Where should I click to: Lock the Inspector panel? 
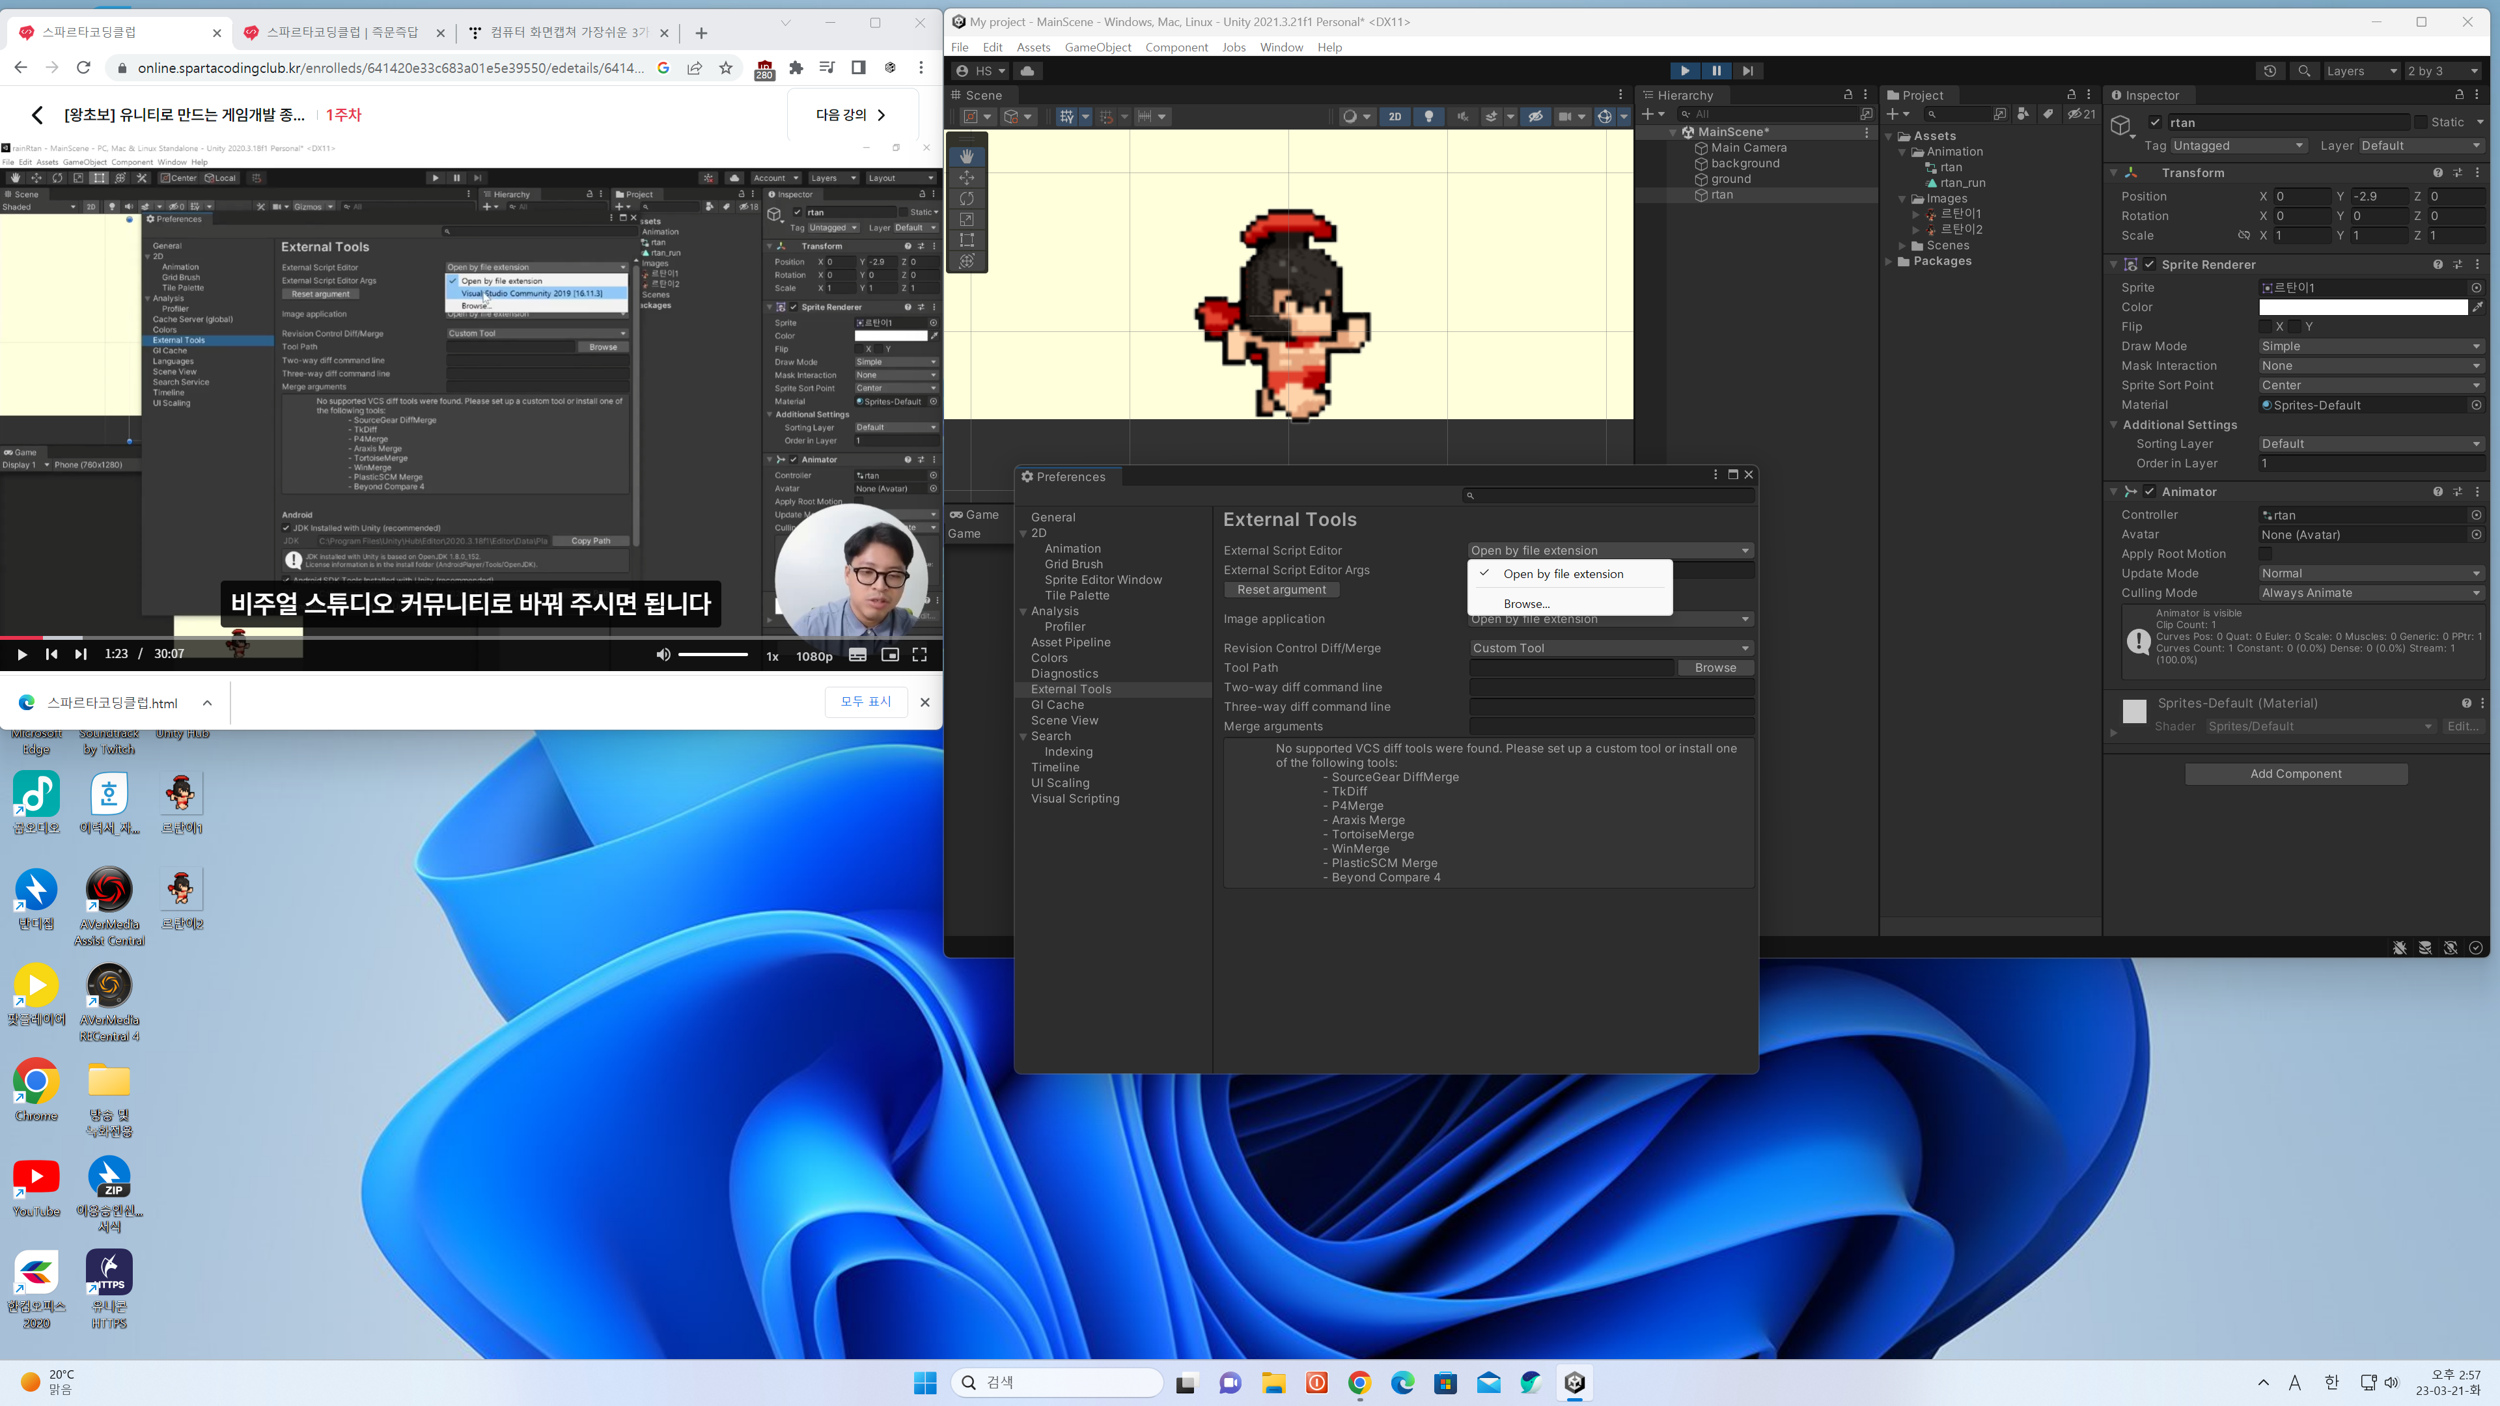(2459, 95)
